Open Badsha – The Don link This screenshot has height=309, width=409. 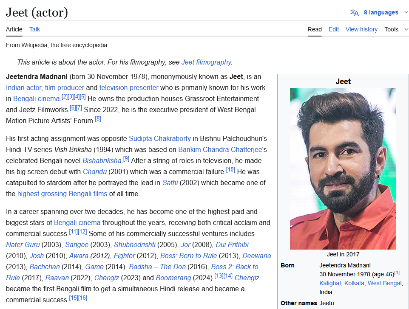[x=157, y=267]
